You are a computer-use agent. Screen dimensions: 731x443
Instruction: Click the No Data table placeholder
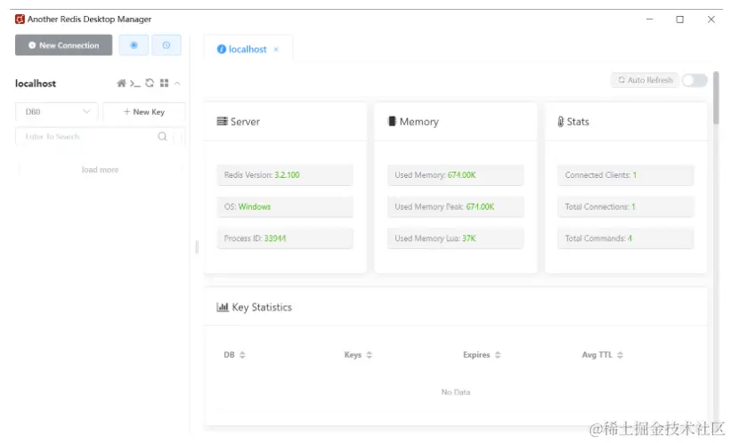pos(456,392)
